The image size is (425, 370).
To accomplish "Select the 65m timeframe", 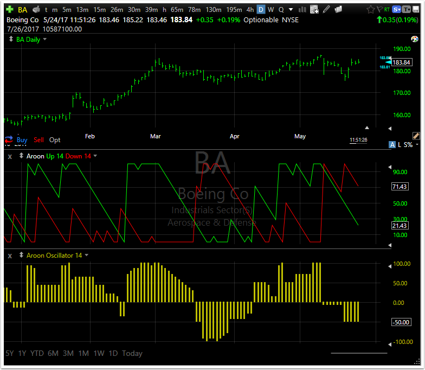I will (177, 10).
